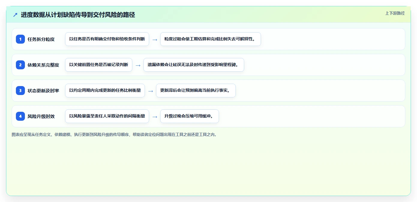Click the box 以风险暴露至责任人采取动作的间隔衡量
Screen dimensions: 417x202
[x=107, y=116]
